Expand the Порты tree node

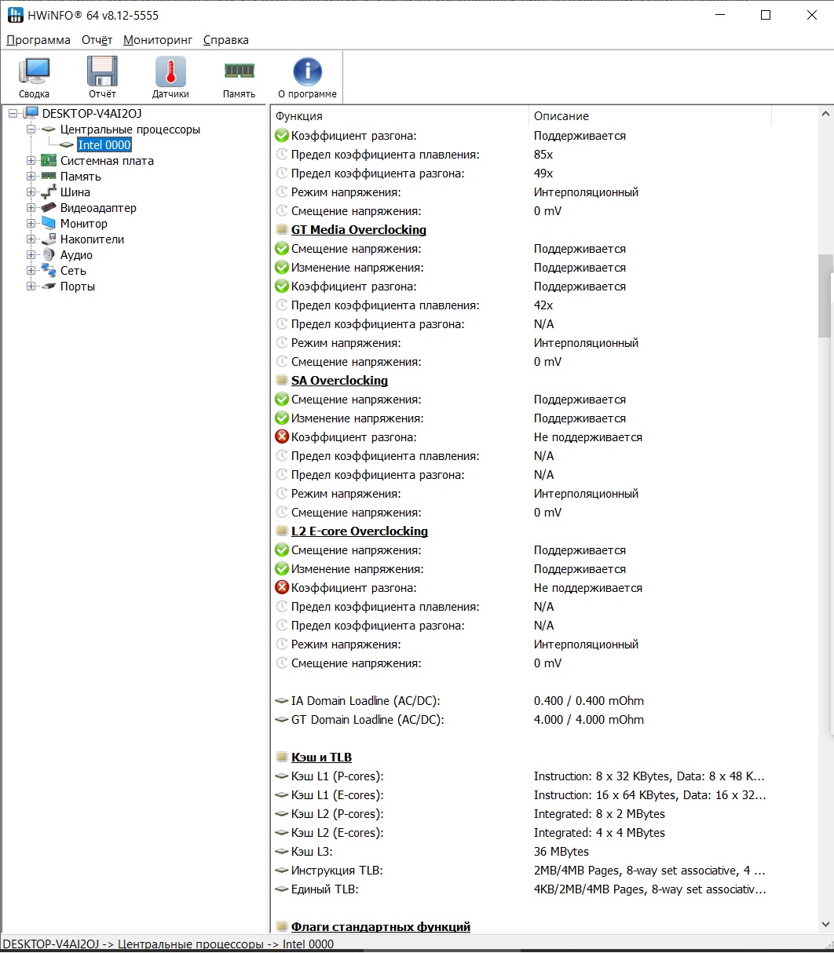click(x=31, y=287)
